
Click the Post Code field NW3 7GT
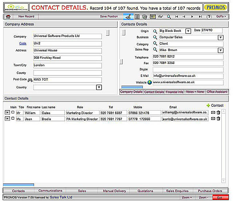(x=68, y=80)
